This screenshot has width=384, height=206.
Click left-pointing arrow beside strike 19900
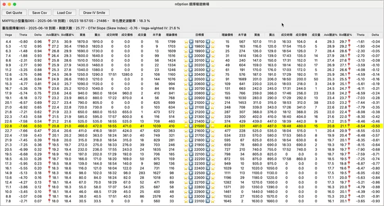pyautogui.click(x=208, y=51)
